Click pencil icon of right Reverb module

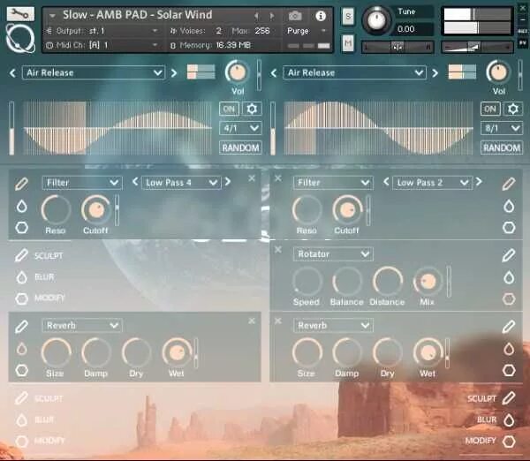coord(509,327)
